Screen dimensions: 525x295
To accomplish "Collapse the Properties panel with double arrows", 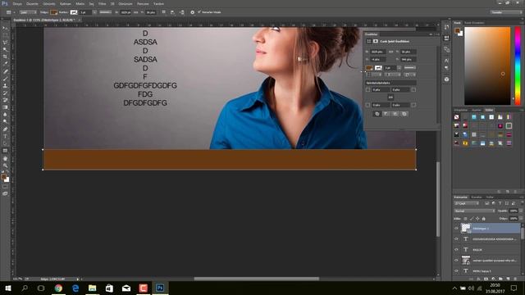I will (x=431, y=34).
